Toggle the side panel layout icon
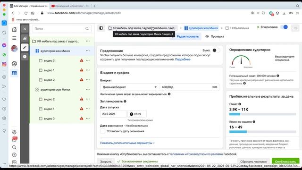Image resolution: width=302 pixels, height=170 pixels. pos(101,28)
